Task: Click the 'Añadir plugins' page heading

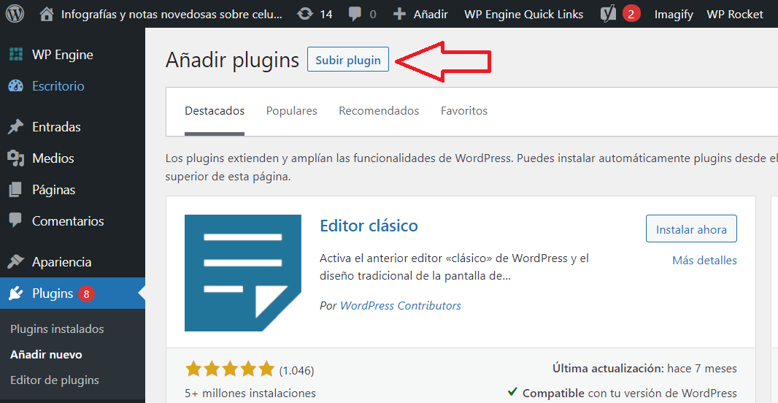Action: [232, 60]
